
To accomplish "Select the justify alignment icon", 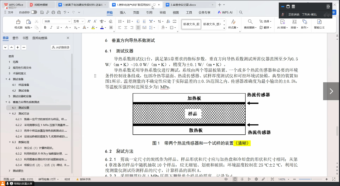I will 138,28.
